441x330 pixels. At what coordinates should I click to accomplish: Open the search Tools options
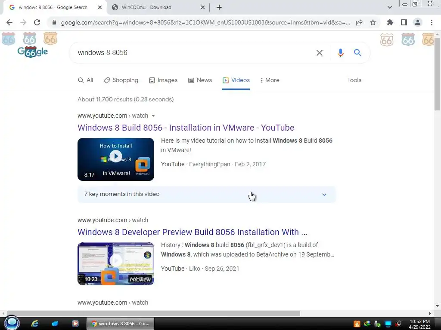354,80
